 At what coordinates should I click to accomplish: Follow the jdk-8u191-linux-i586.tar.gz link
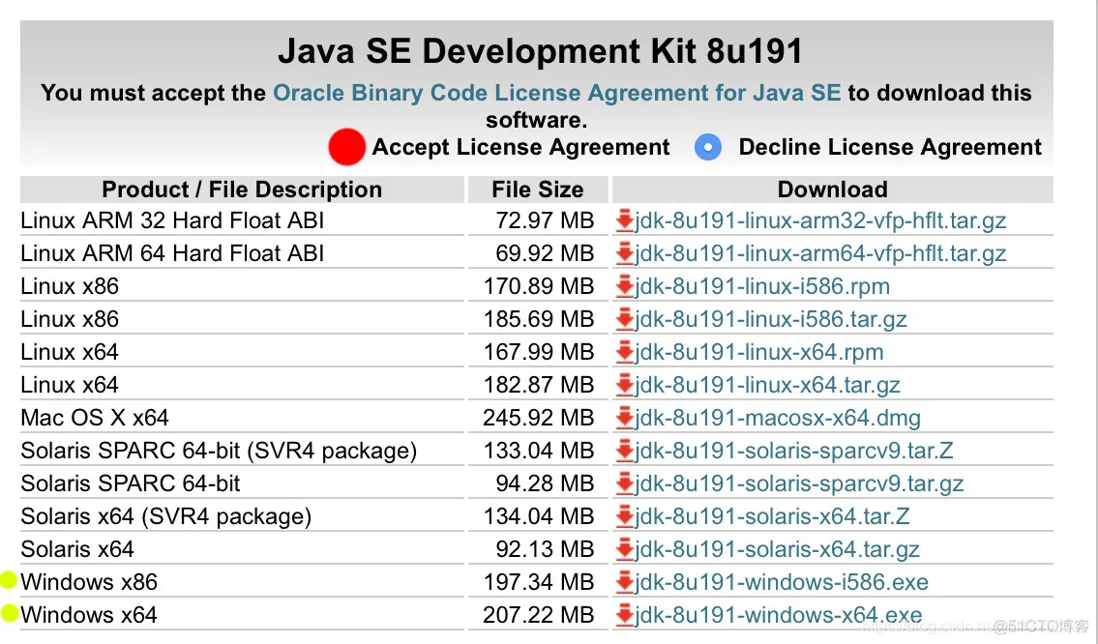coord(771,319)
